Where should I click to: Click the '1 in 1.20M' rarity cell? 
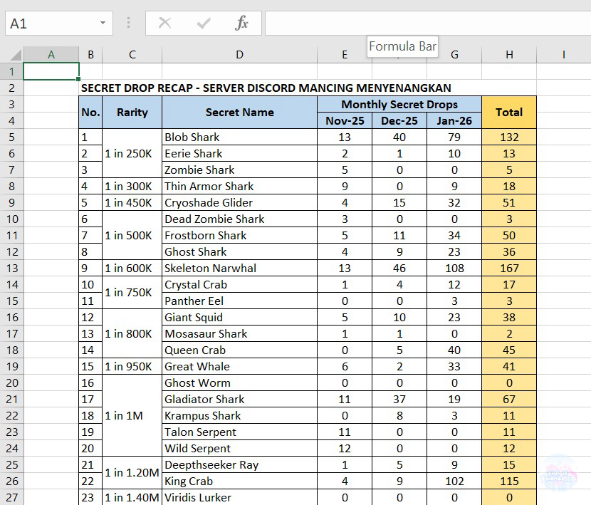click(132, 473)
